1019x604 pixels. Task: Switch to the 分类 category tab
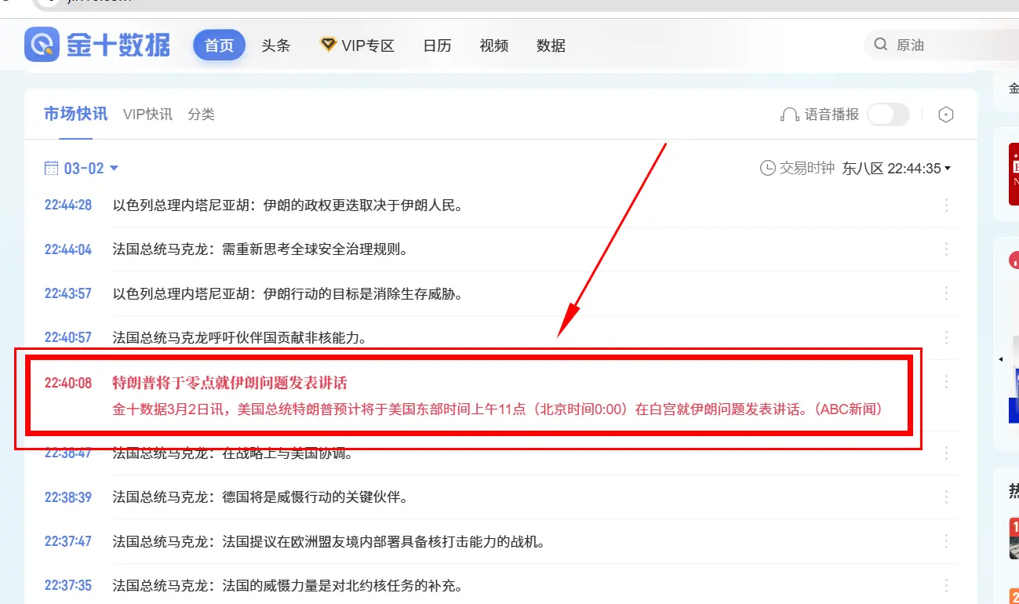click(x=202, y=115)
